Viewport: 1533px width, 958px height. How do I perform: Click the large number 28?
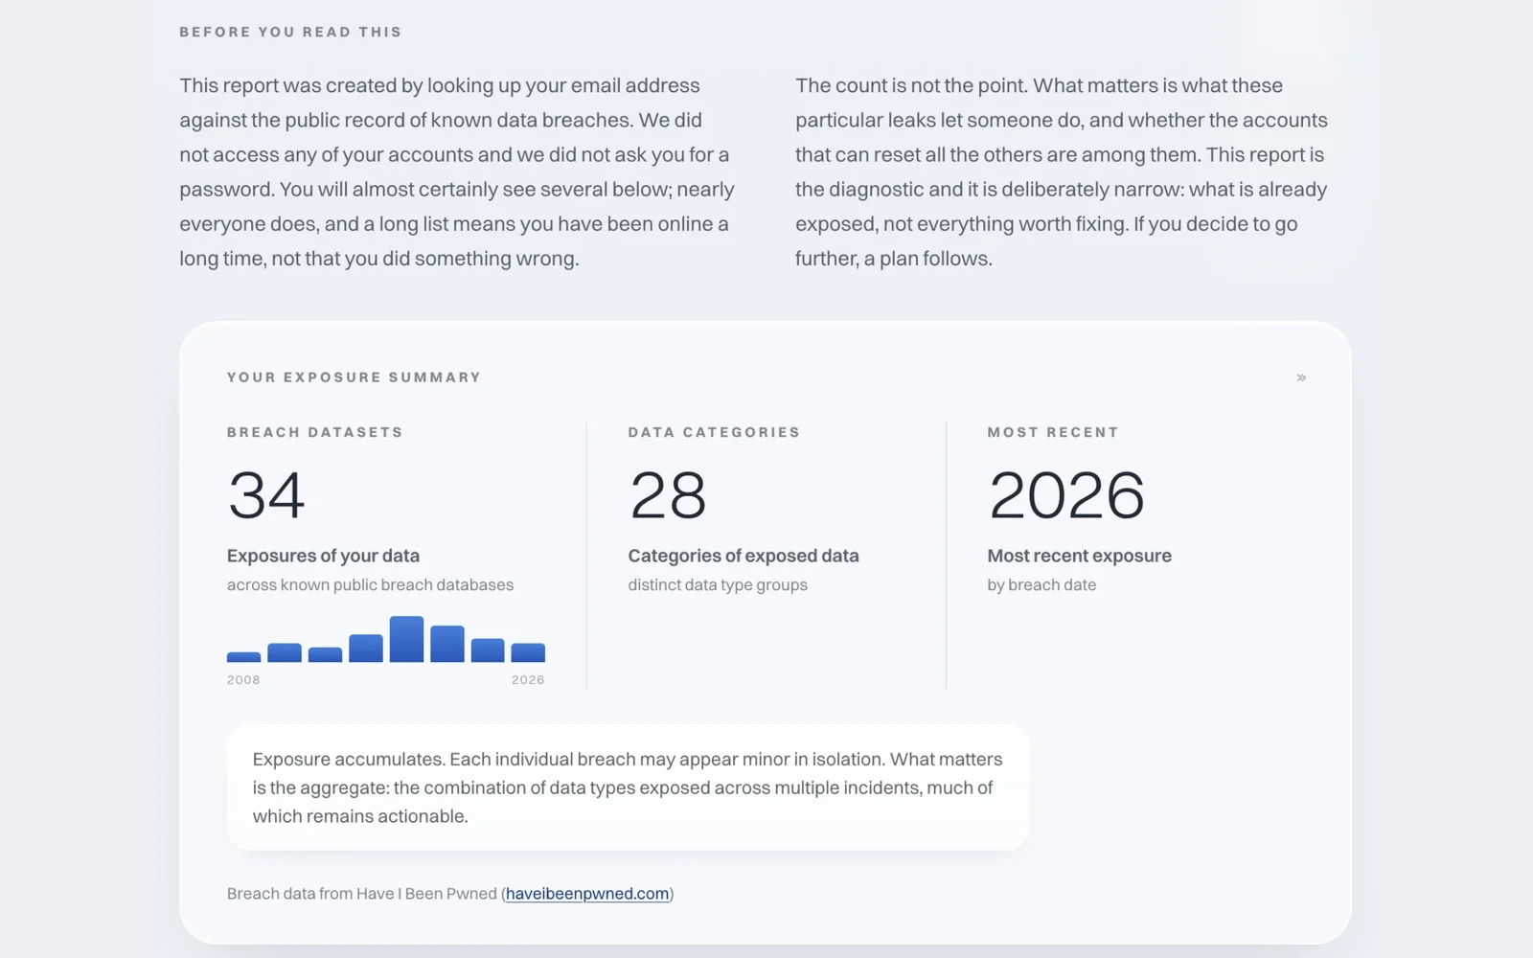[x=668, y=495]
